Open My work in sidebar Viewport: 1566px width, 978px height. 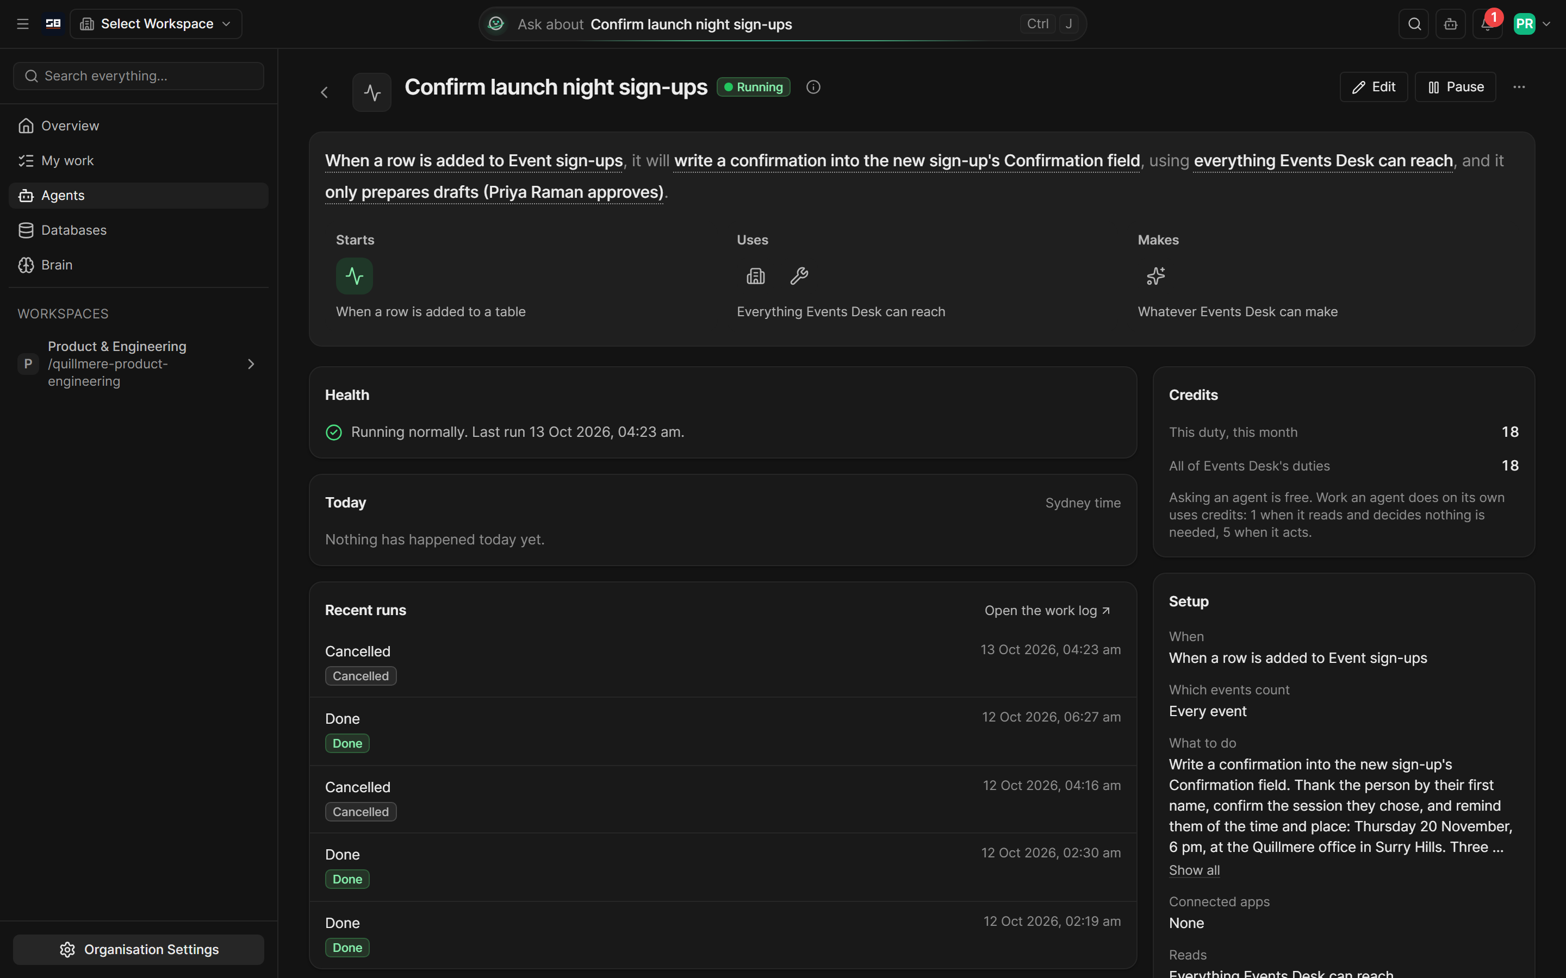(x=139, y=160)
